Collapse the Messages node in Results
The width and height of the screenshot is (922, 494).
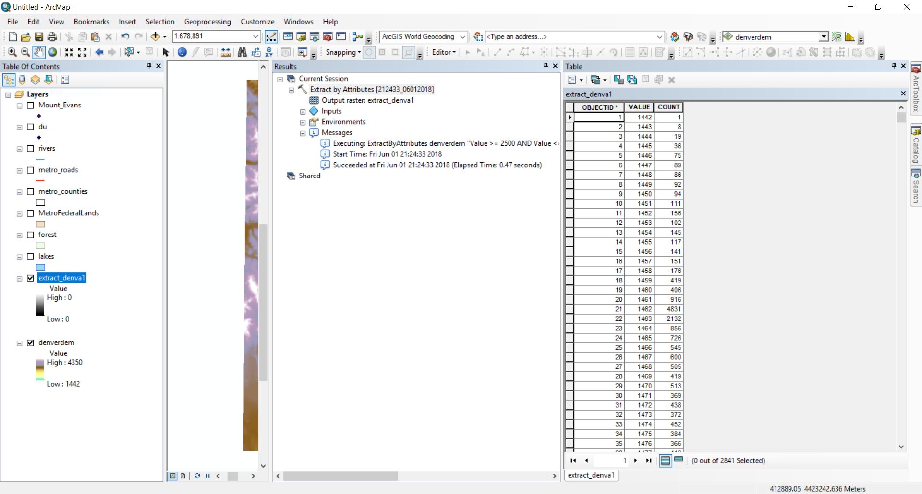click(x=303, y=133)
